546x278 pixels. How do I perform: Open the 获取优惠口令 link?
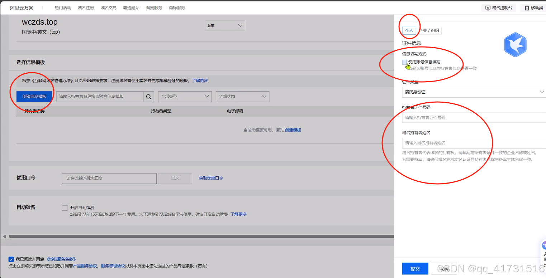(211, 178)
